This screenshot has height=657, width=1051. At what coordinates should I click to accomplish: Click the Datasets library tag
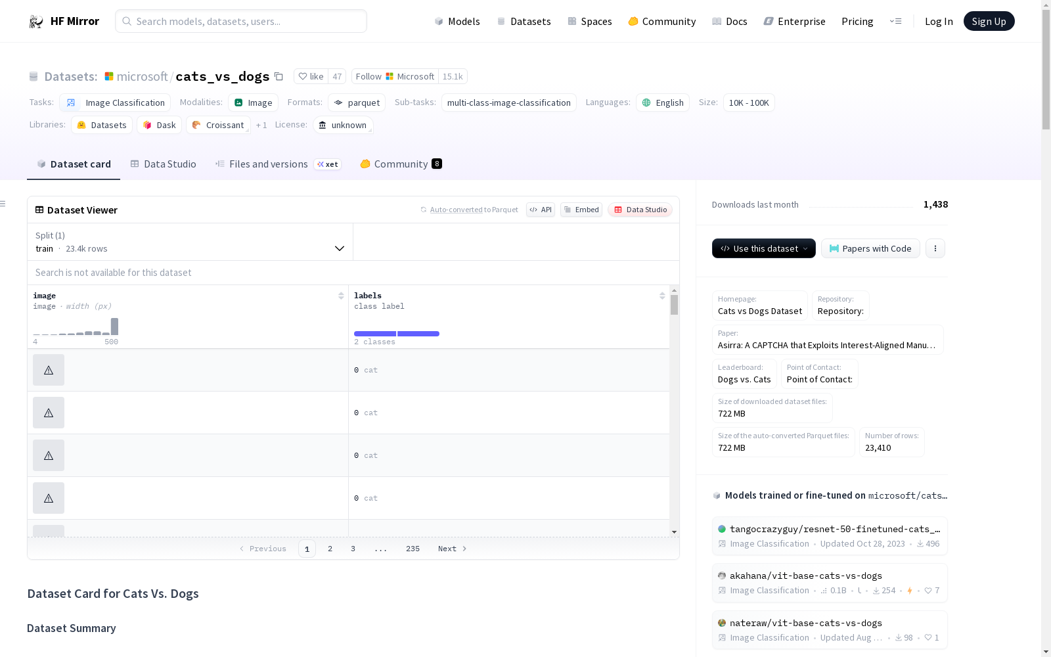click(102, 125)
